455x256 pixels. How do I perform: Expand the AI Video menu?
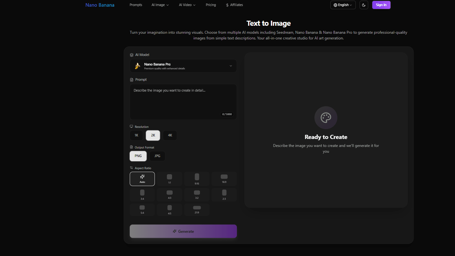coord(187,5)
